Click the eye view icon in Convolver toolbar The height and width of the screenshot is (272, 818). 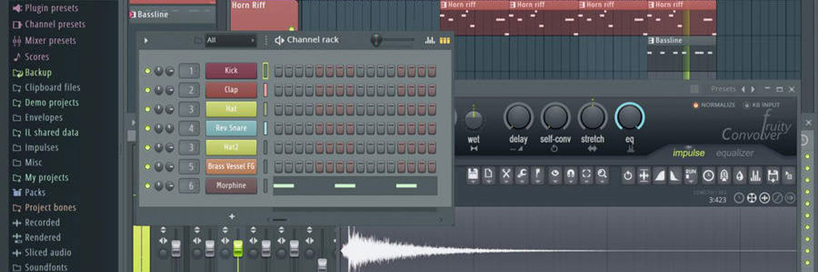(555, 175)
